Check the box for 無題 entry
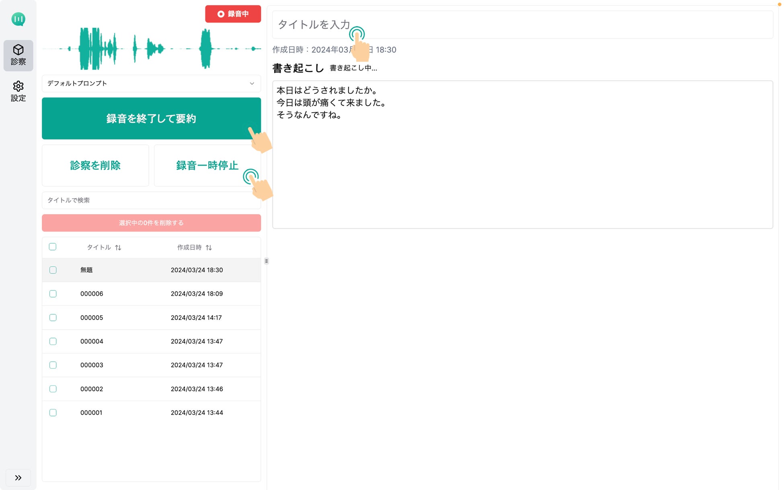784x490 pixels. point(53,270)
